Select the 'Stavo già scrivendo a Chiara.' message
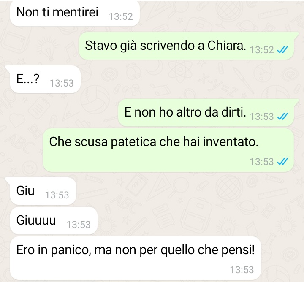The height and width of the screenshot is (282, 304). click(186, 46)
